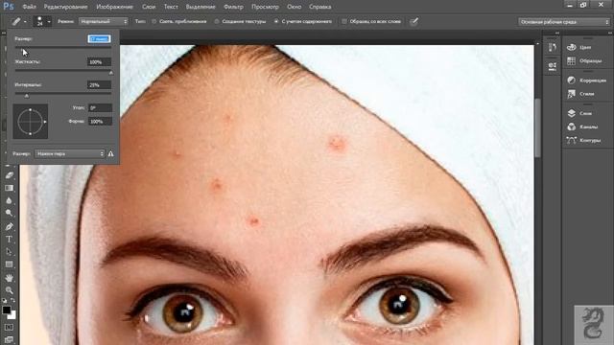Click arrow next to healing brush tool preset
Screen dimensions: 614x345
(25, 22)
